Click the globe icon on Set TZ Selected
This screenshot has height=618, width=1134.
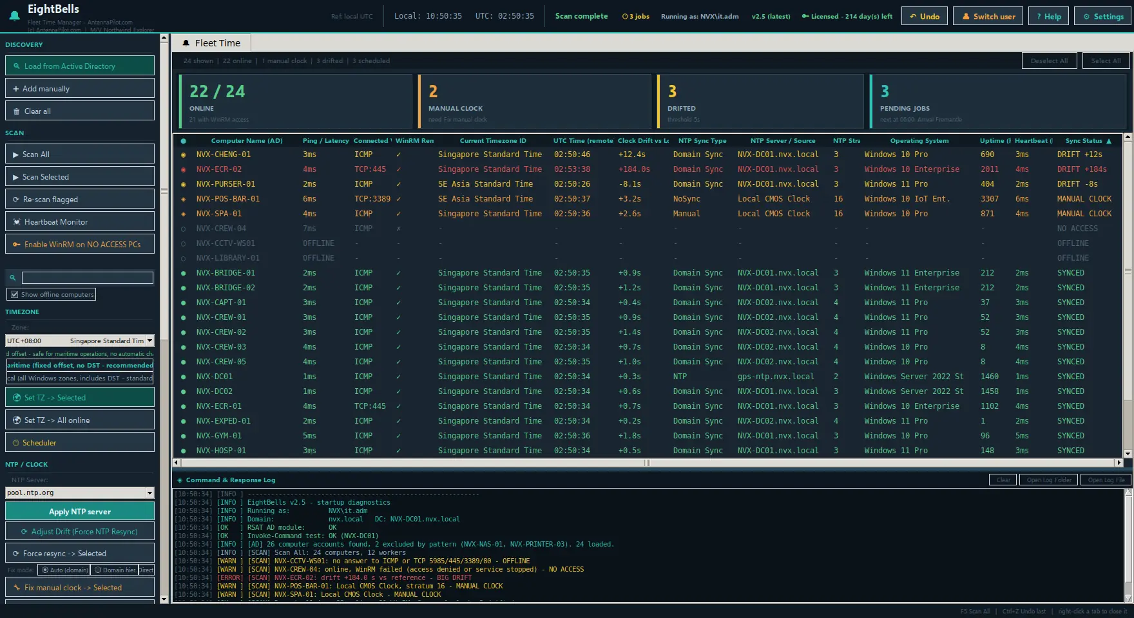point(17,398)
